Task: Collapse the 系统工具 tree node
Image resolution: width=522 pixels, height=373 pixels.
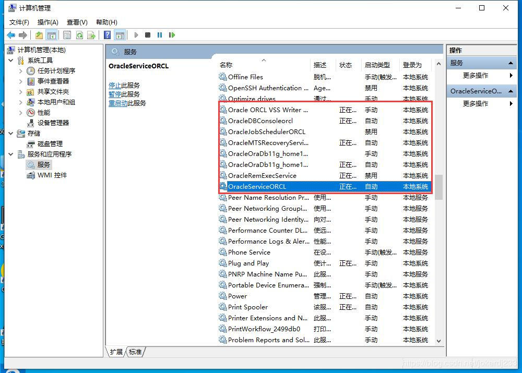Action: pyautogui.click(x=11, y=60)
